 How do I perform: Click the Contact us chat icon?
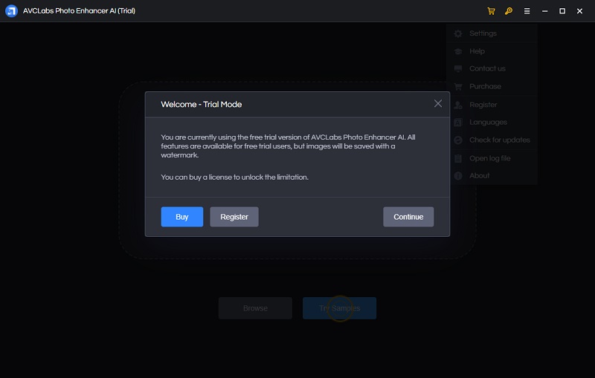pyautogui.click(x=458, y=69)
